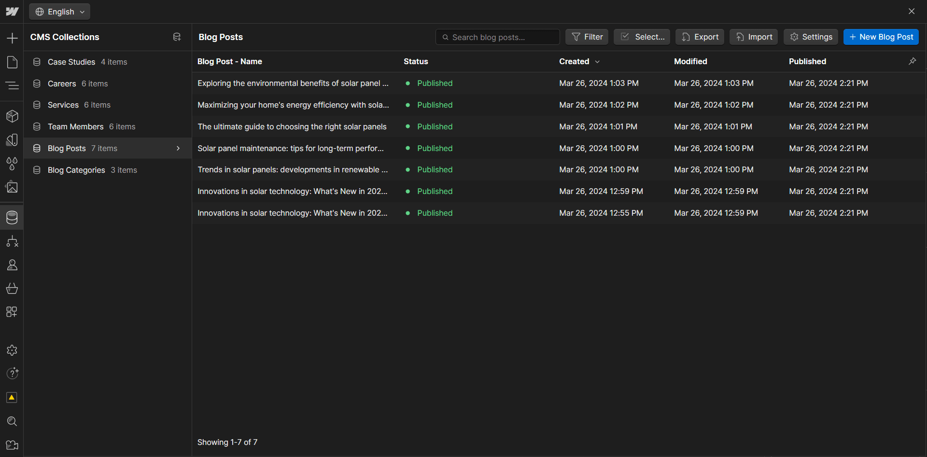Select the Case Studies collection
Viewport: 927px width, 457px height.
(108, 62)
